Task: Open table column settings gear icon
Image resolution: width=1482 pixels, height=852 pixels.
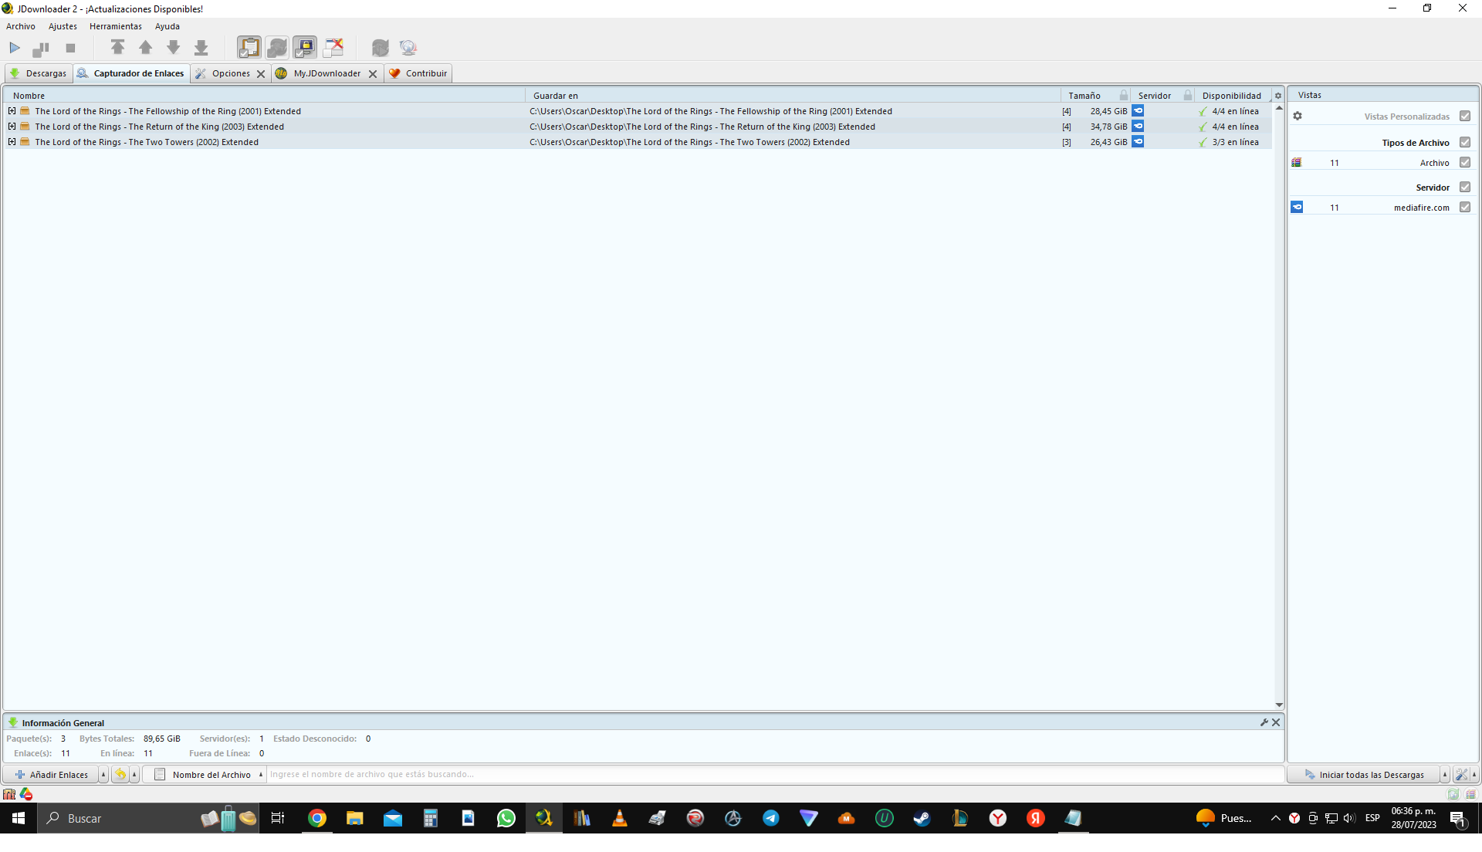Action: point(1278,96)
